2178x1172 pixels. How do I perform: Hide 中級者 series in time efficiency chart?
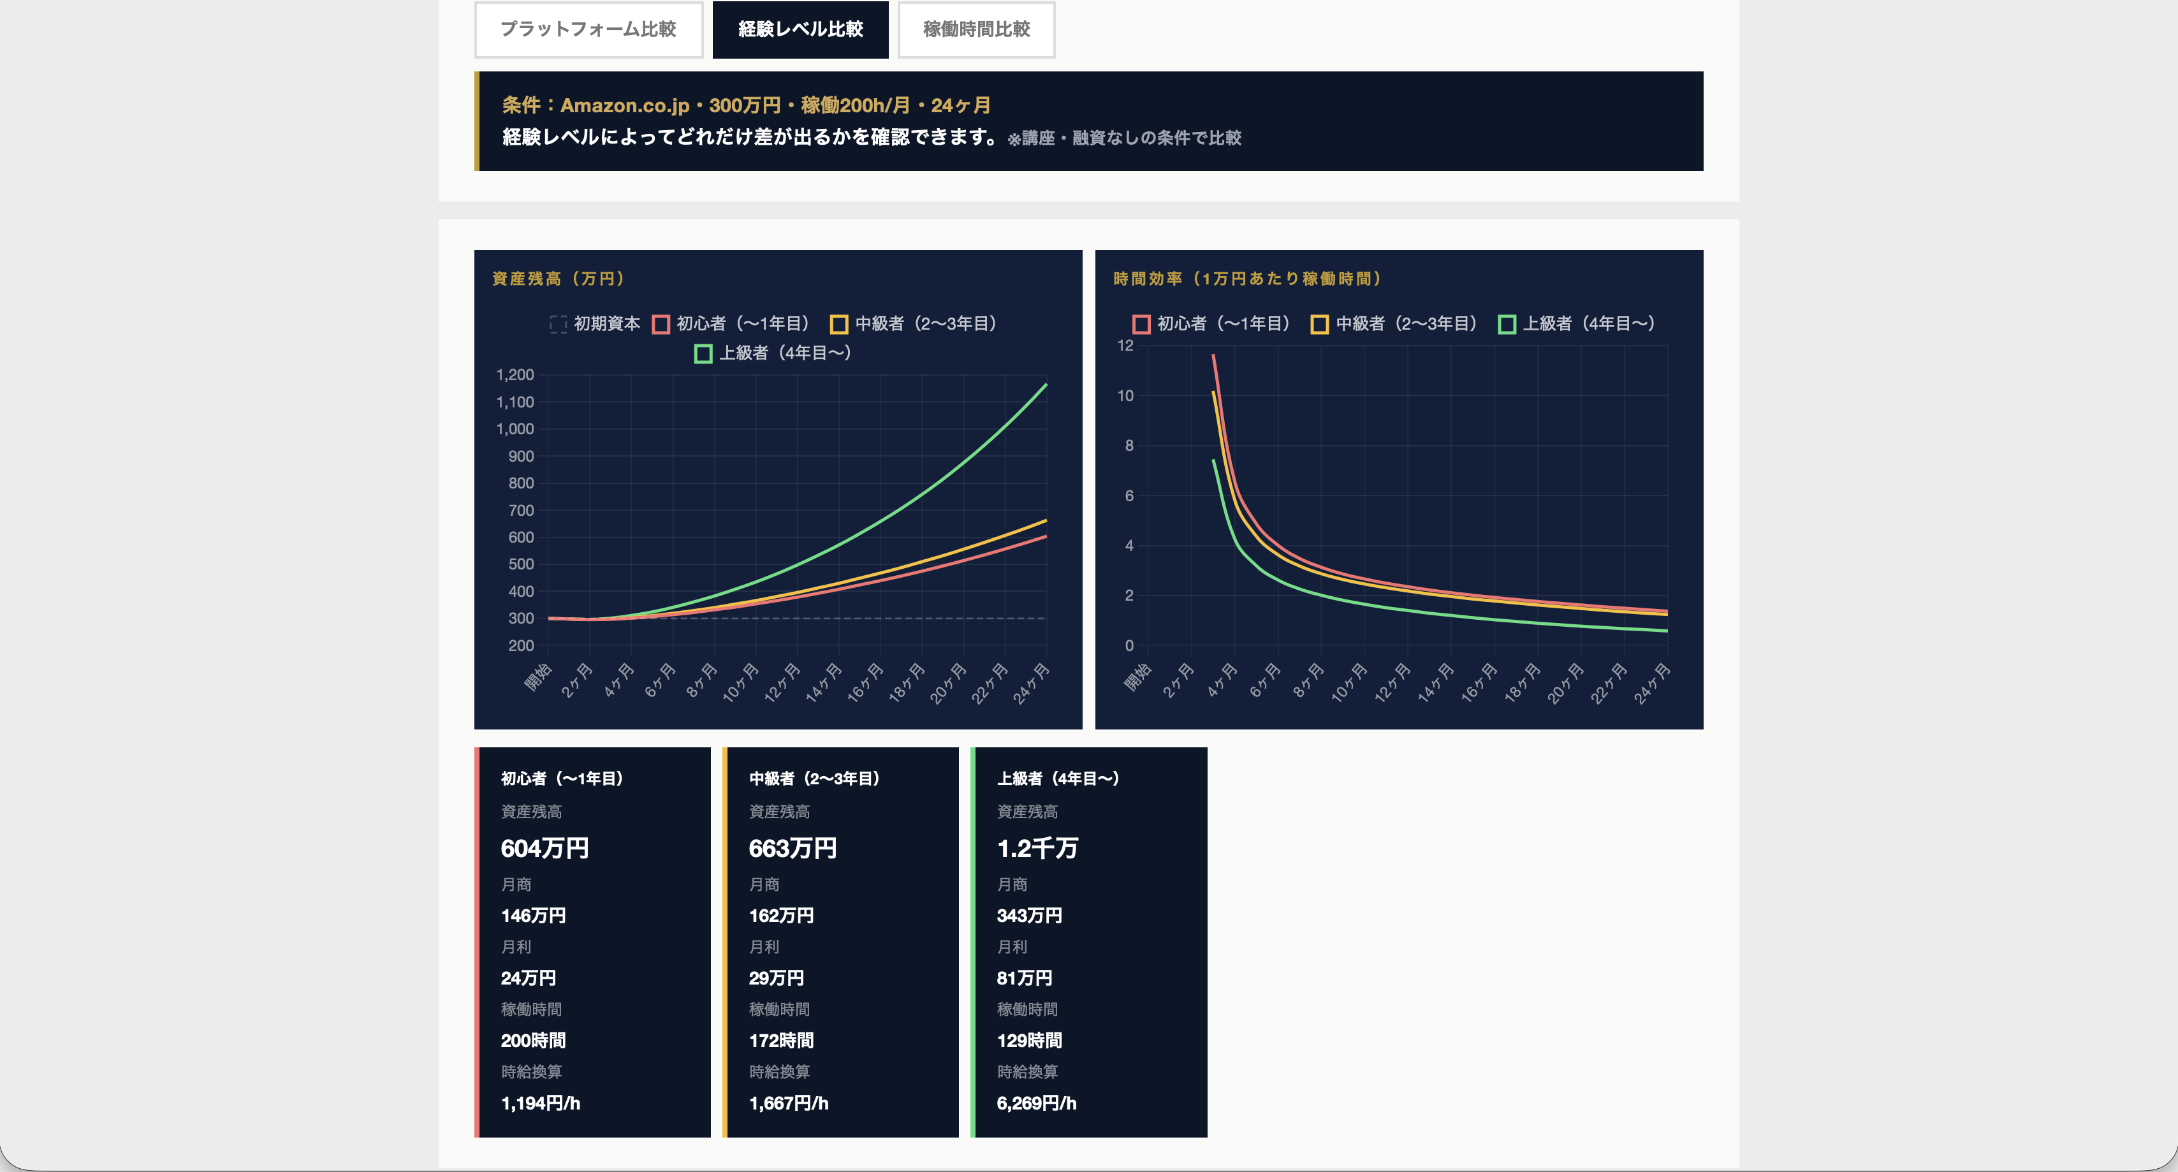click(x=1319, y=324)
